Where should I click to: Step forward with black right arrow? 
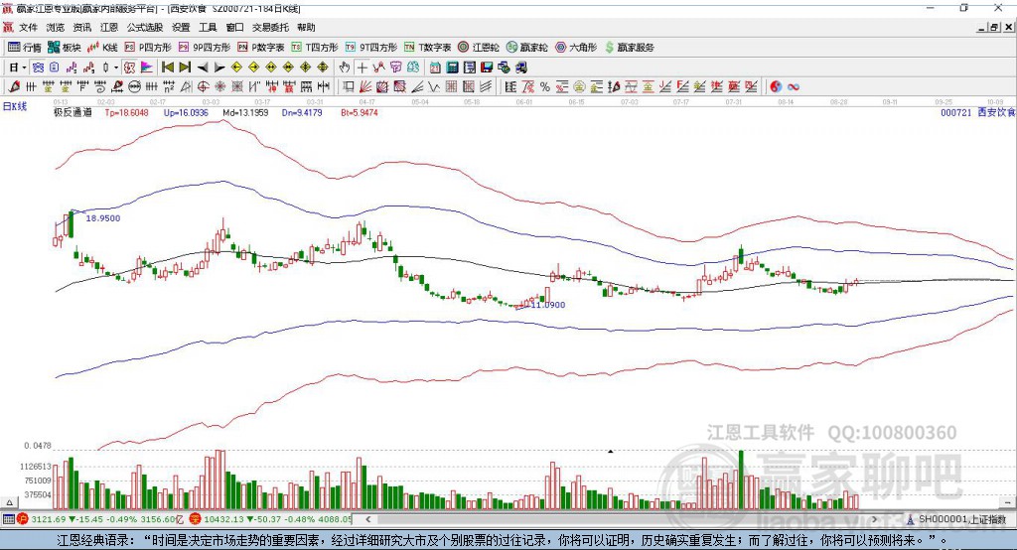[x=219, y=68]
